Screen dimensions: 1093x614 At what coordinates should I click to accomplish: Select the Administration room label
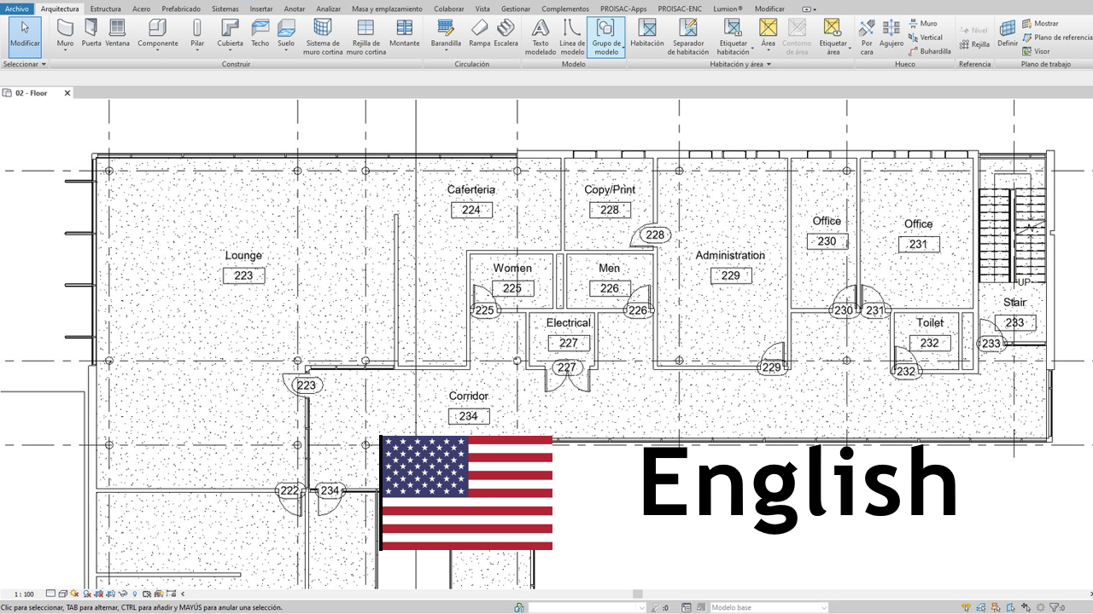730,255
